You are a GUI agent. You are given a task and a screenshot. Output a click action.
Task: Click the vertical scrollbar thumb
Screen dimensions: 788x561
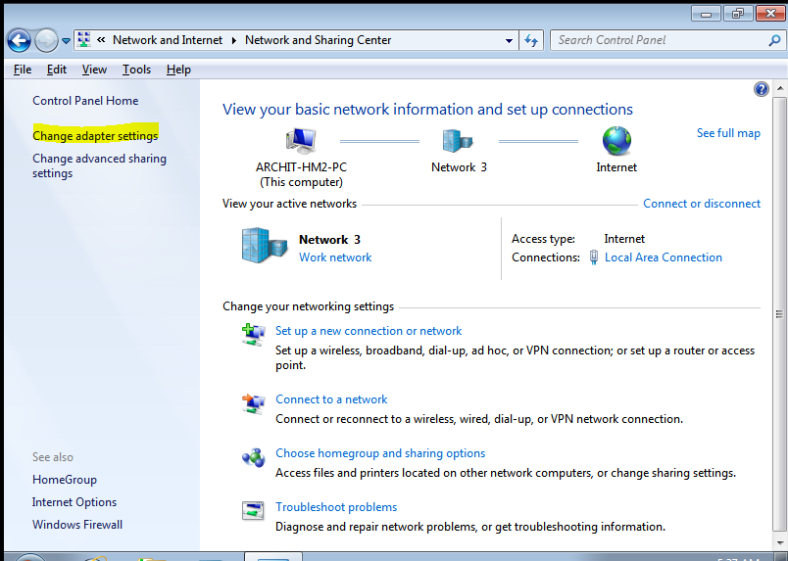(x=779, y=314)
